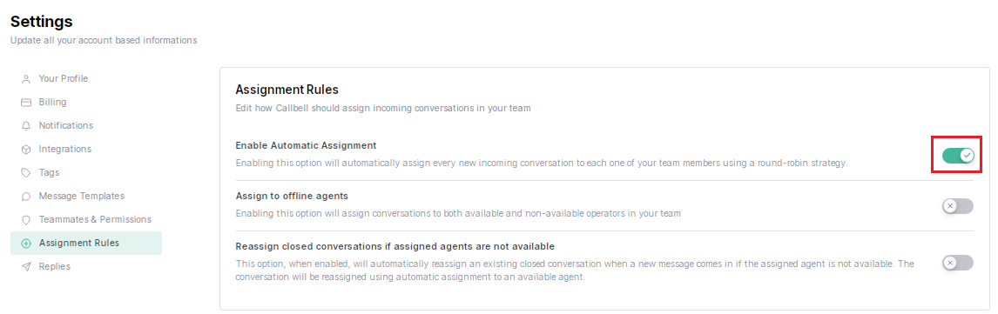The width and height of the screenshot is (998, 314).
Task: Click the Your Profile person icon
Action: coord(26,79)
